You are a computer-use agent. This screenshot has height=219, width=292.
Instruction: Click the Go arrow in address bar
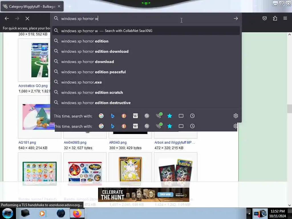[x=236, y=19]
